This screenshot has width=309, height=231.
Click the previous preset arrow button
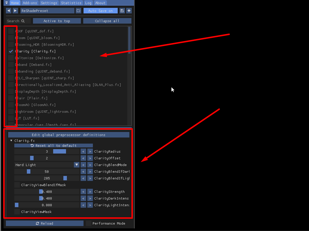click(x=8, y=11)
